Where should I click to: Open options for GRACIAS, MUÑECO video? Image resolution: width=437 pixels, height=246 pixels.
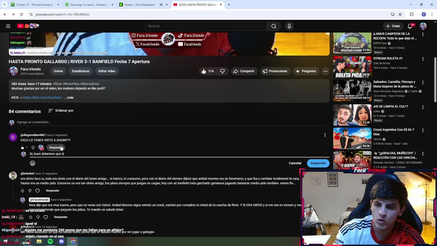point(423,154)
